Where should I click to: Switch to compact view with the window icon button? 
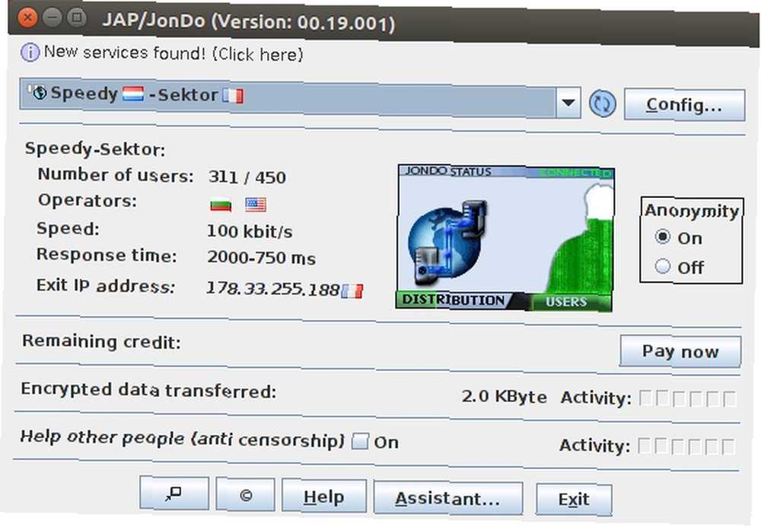pos(174,493)
